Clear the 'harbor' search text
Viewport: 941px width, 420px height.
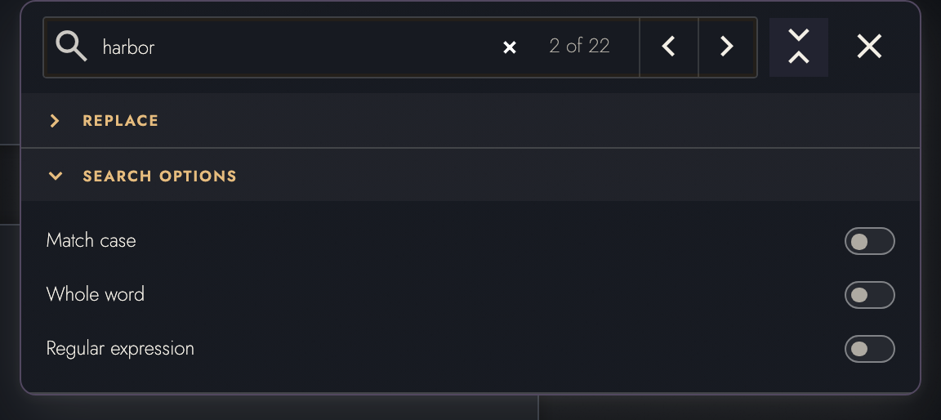tap(510, 47)
